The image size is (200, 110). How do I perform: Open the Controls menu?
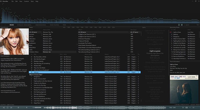26,1
